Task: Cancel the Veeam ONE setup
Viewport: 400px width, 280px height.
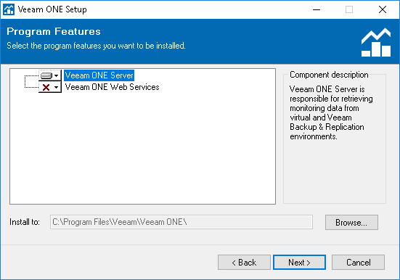Action: tap(358, 262)
